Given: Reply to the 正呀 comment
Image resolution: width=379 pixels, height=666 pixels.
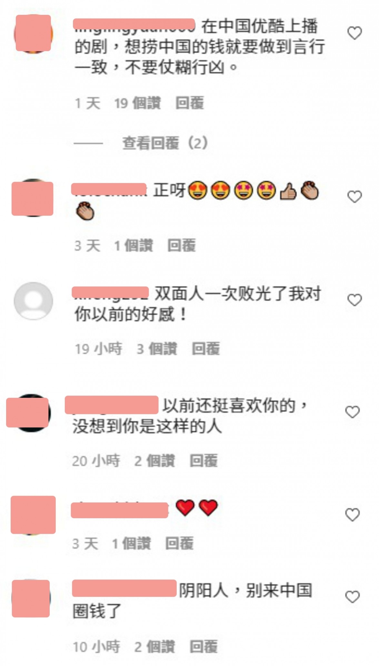Looking at the screenshot, I should click(182, 246).
